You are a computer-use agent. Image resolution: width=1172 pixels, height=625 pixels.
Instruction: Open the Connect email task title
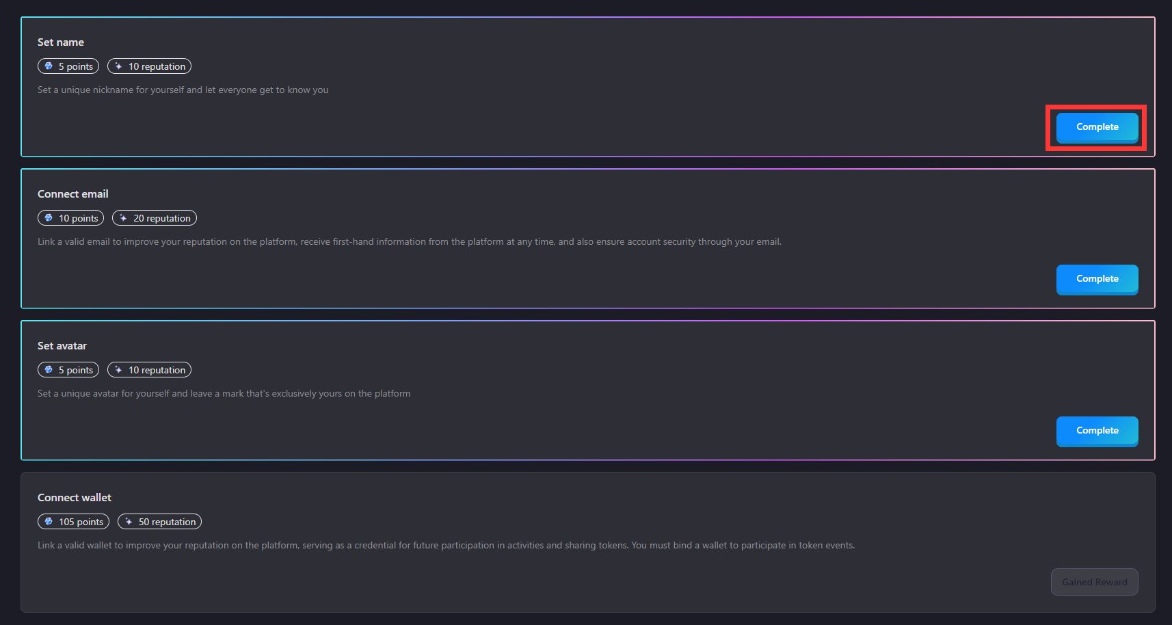point(73,194)
